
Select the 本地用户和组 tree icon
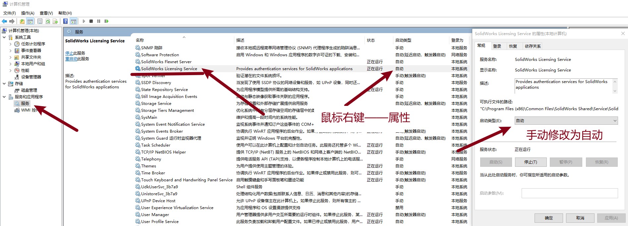(x=17, y=64)
